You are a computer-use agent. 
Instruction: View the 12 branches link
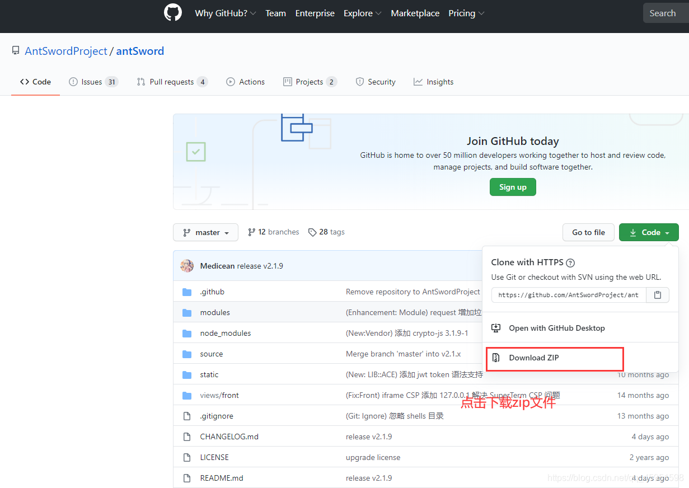tap(274, 232)
